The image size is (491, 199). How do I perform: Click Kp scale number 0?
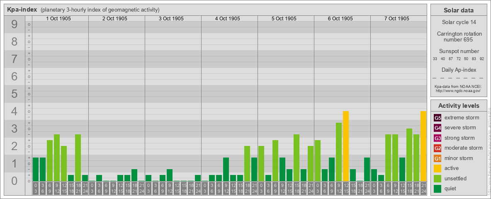[x=14, y=181]
